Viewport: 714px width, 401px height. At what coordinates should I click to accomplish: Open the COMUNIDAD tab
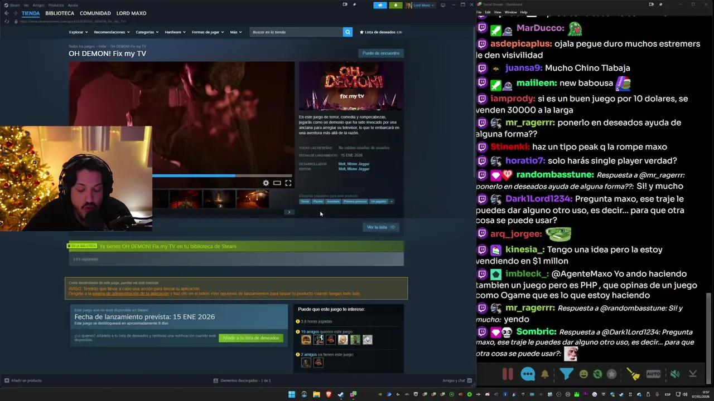(x=95, y=13)
